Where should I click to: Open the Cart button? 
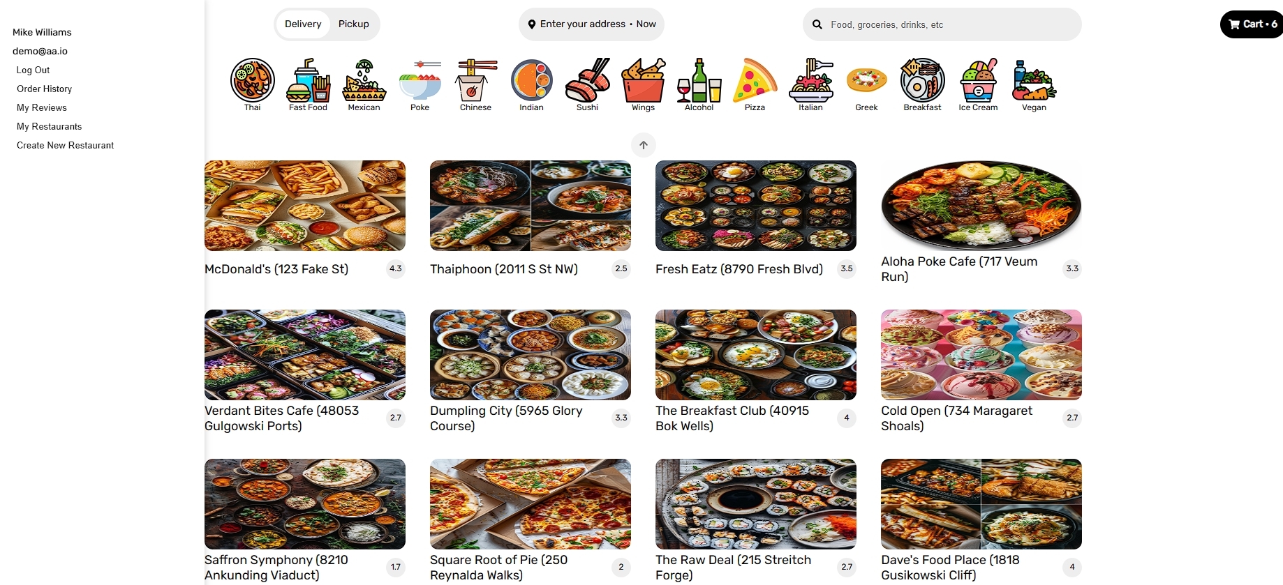point(1252,24)
